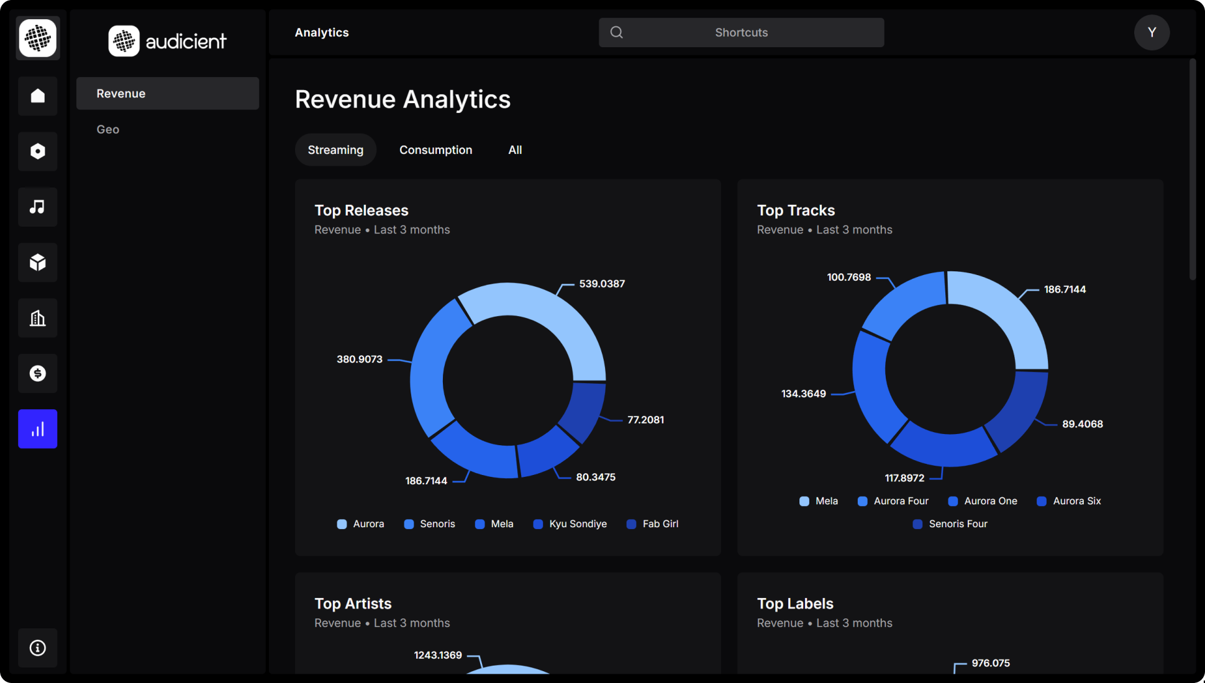Toggle the Aurora legend item in Top Releases

point(360,524)
